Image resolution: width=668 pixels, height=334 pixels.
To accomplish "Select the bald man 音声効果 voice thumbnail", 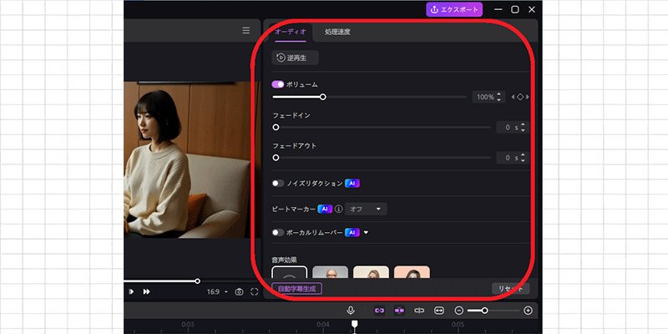I will 330,272.
